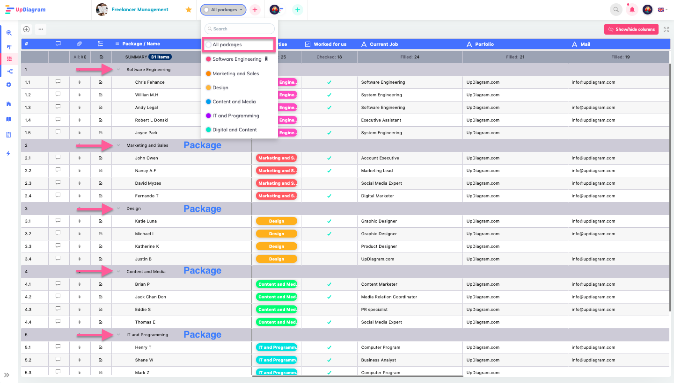Open the language flag dropdown
The height and width of the screenshot is (383, 674).
[663, 9]
